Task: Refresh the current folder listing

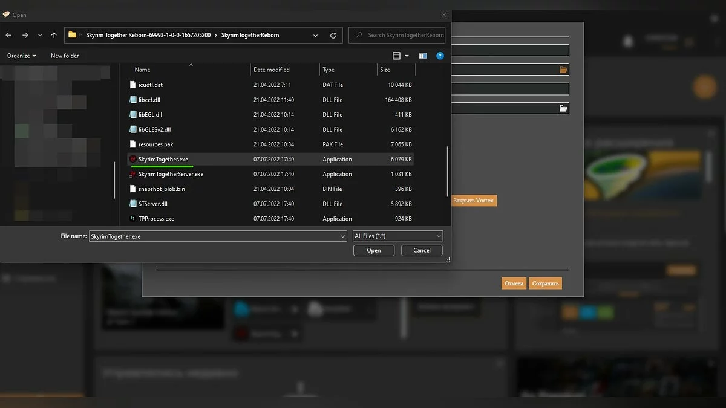Action: (x=333, y=36)
